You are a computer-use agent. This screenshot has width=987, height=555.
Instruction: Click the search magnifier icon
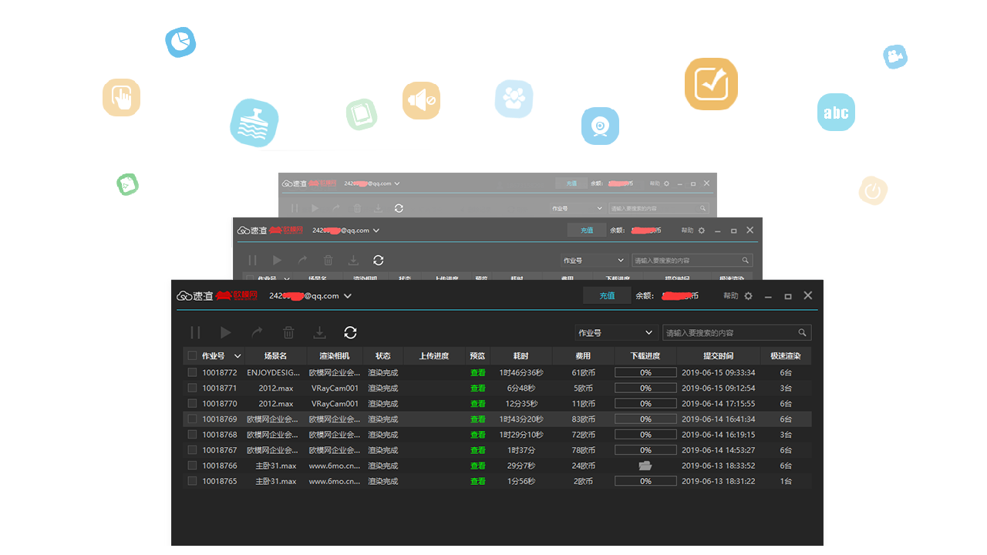tap(802, 333)
